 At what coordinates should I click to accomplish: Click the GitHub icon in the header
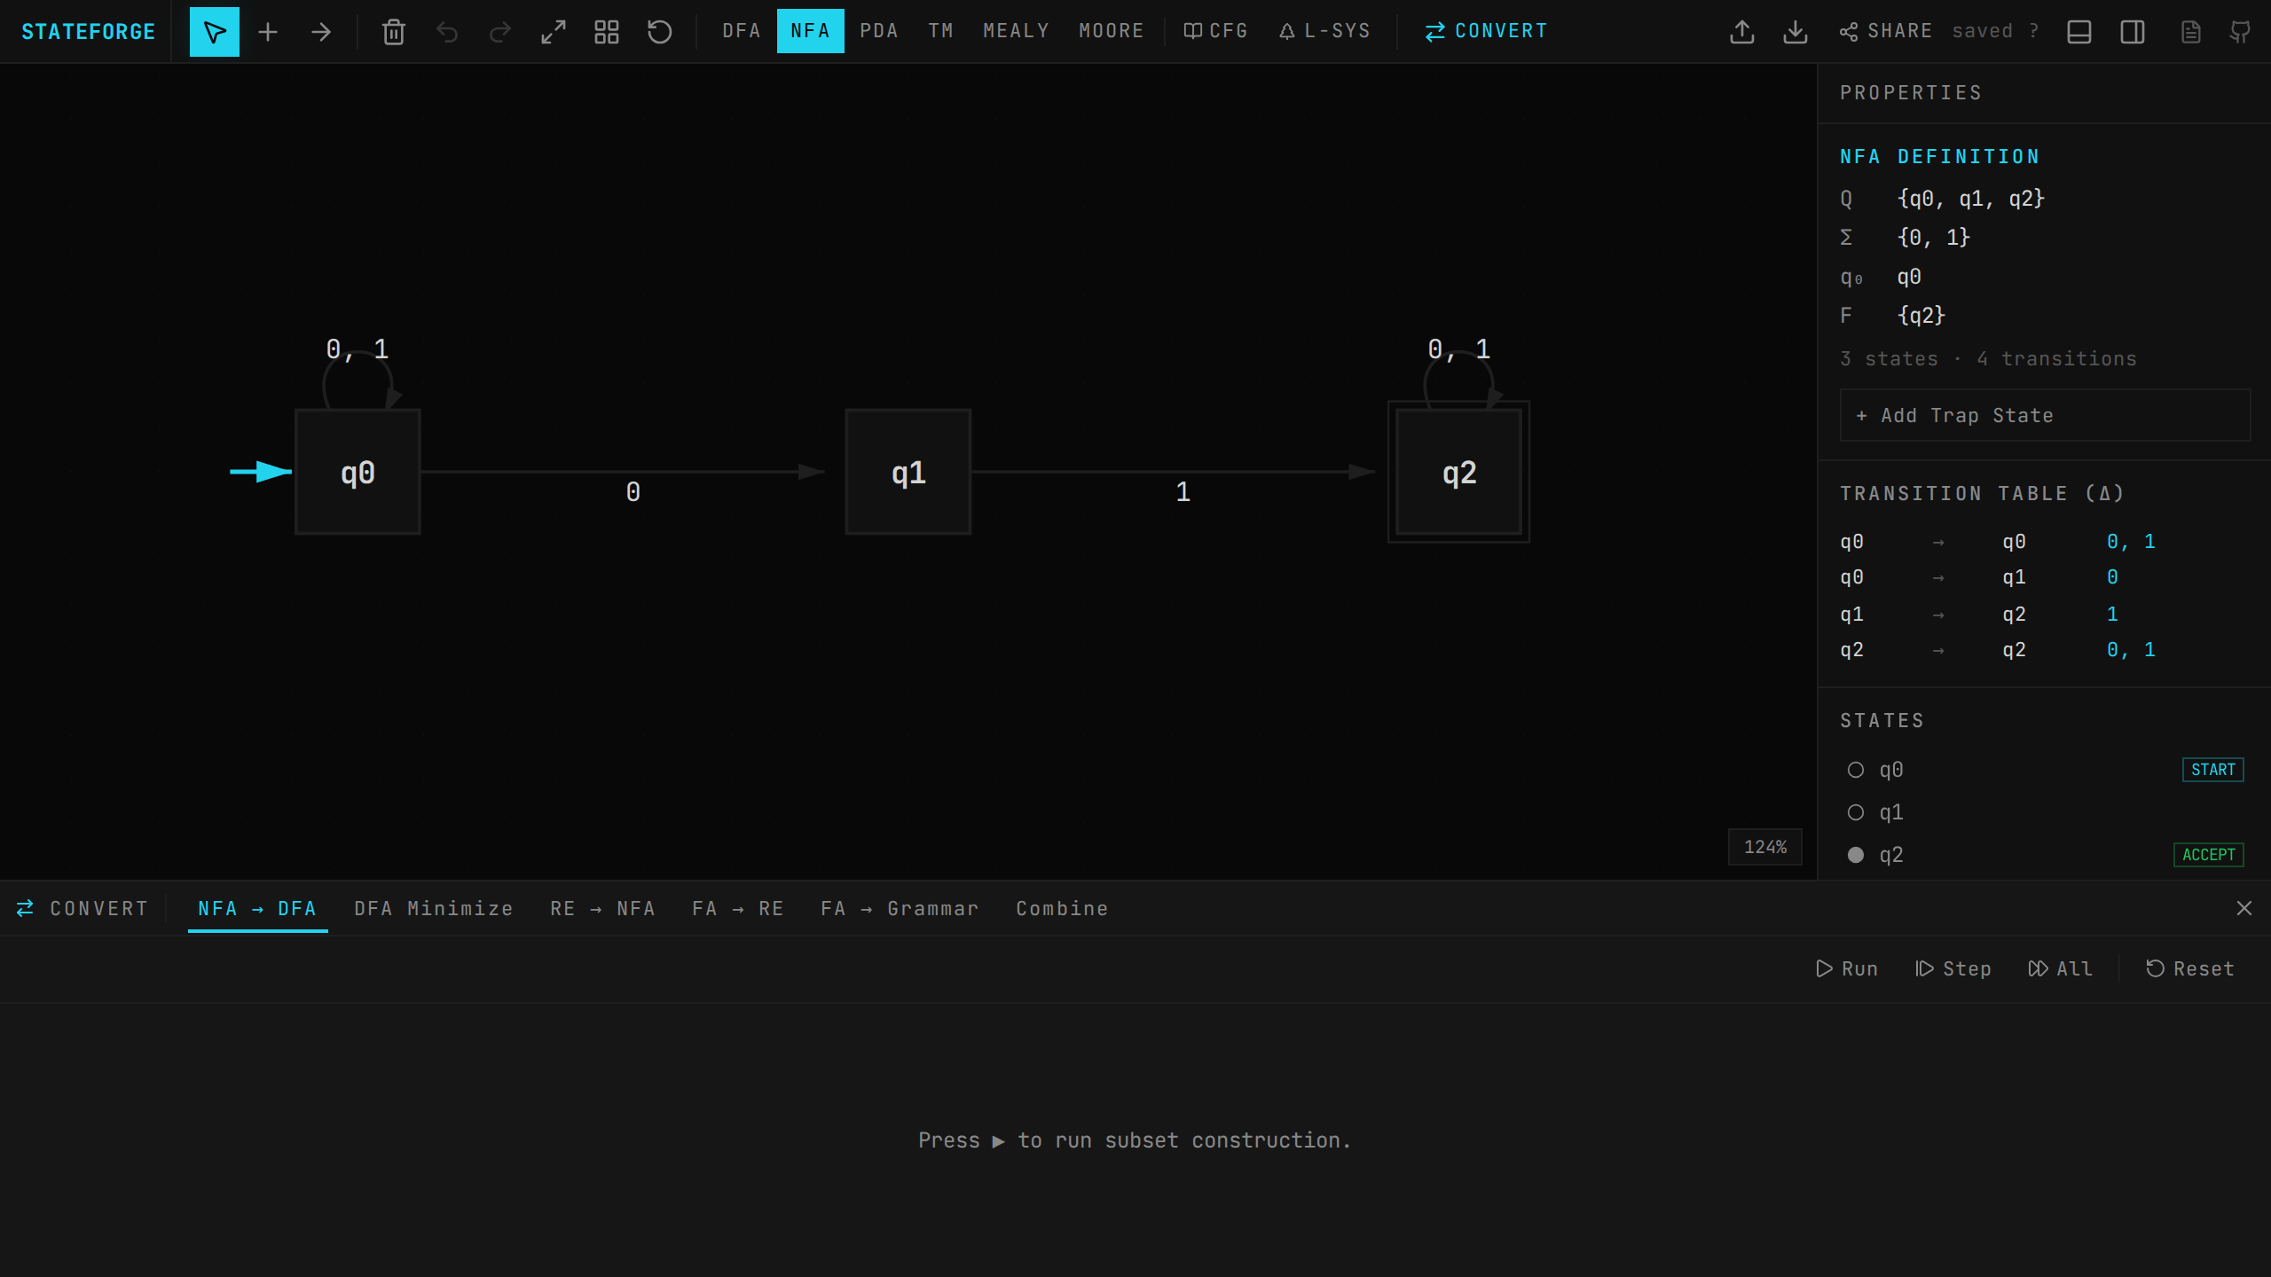pos(2242,31)
